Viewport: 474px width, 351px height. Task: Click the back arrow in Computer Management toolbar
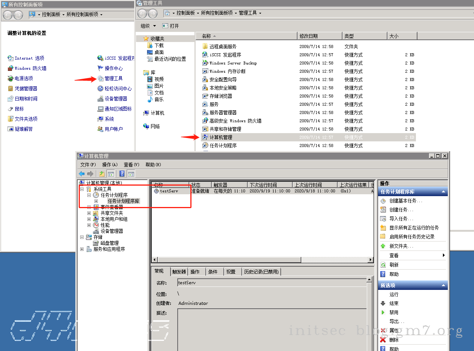click(82, 174)
